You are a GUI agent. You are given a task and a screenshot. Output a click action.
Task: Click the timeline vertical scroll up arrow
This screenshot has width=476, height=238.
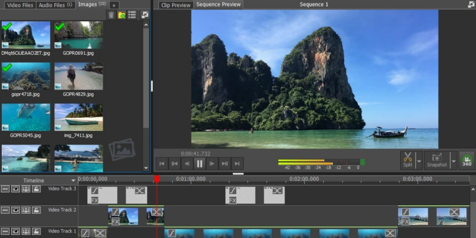[x=473, y=189]
